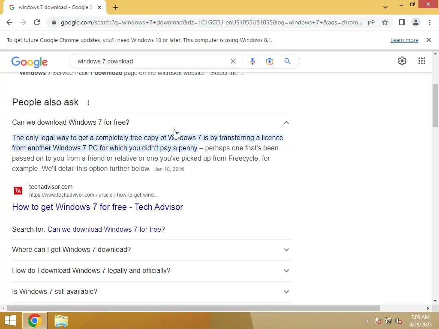This screenshot has height=329, width=439.
Task: Click the muted volume tray icon
Action: tap(399, 321)
